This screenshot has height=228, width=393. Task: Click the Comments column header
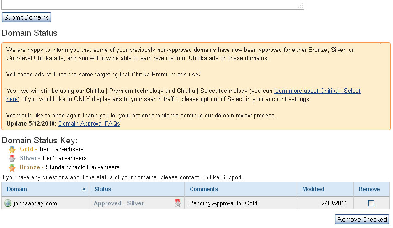click(x=204, y=189)
